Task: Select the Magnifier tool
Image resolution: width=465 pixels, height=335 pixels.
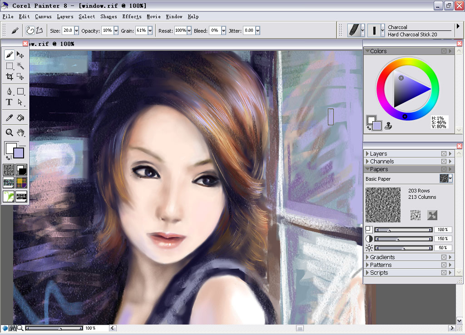Action: coord(9,132)
